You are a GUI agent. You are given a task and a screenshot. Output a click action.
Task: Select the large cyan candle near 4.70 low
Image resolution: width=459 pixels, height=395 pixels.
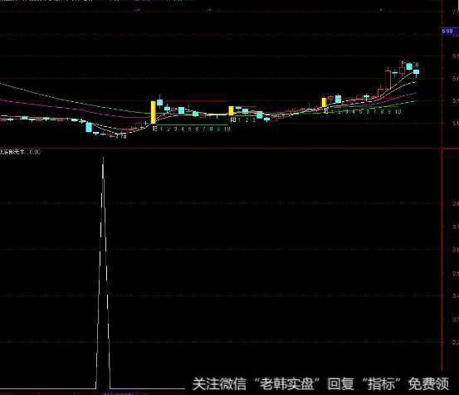click(89, 127)
